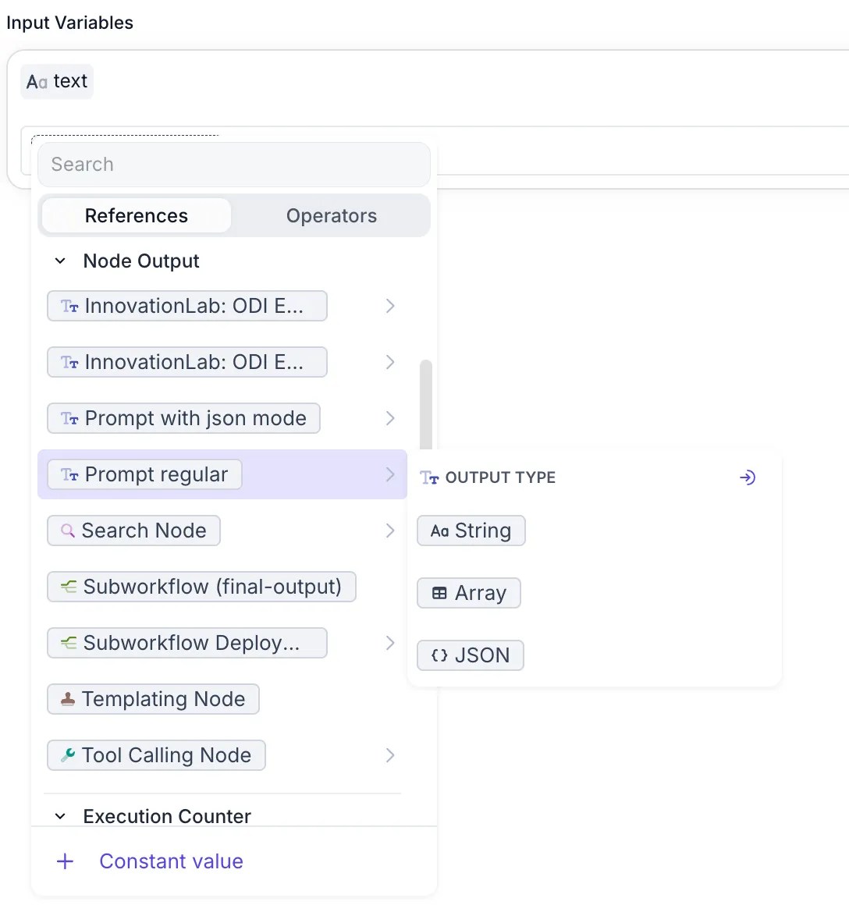Click the Tt icon beside OUTPUT TYPE
This screenshot has width=849, height=905.
coord(429,478)
